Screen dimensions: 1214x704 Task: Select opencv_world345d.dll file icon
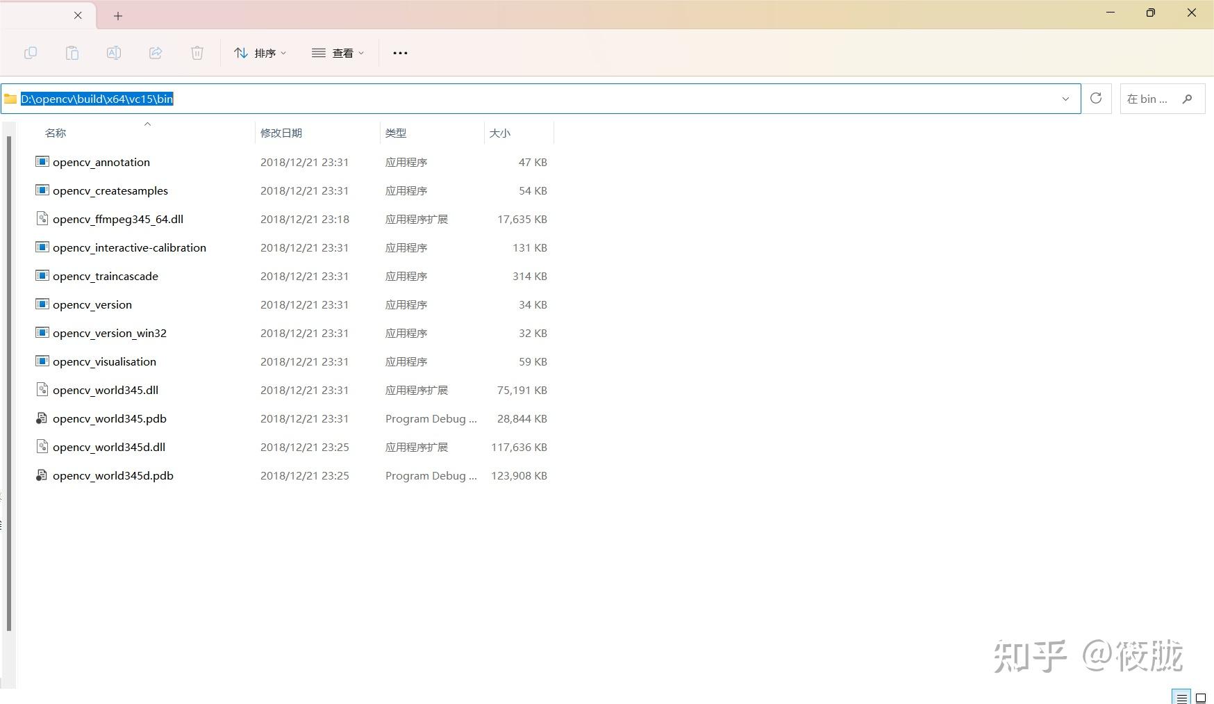point(42,446)
